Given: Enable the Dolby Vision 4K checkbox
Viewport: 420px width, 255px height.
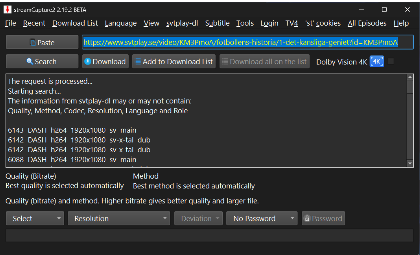Looking at the screenshot, I should [391, 61].
